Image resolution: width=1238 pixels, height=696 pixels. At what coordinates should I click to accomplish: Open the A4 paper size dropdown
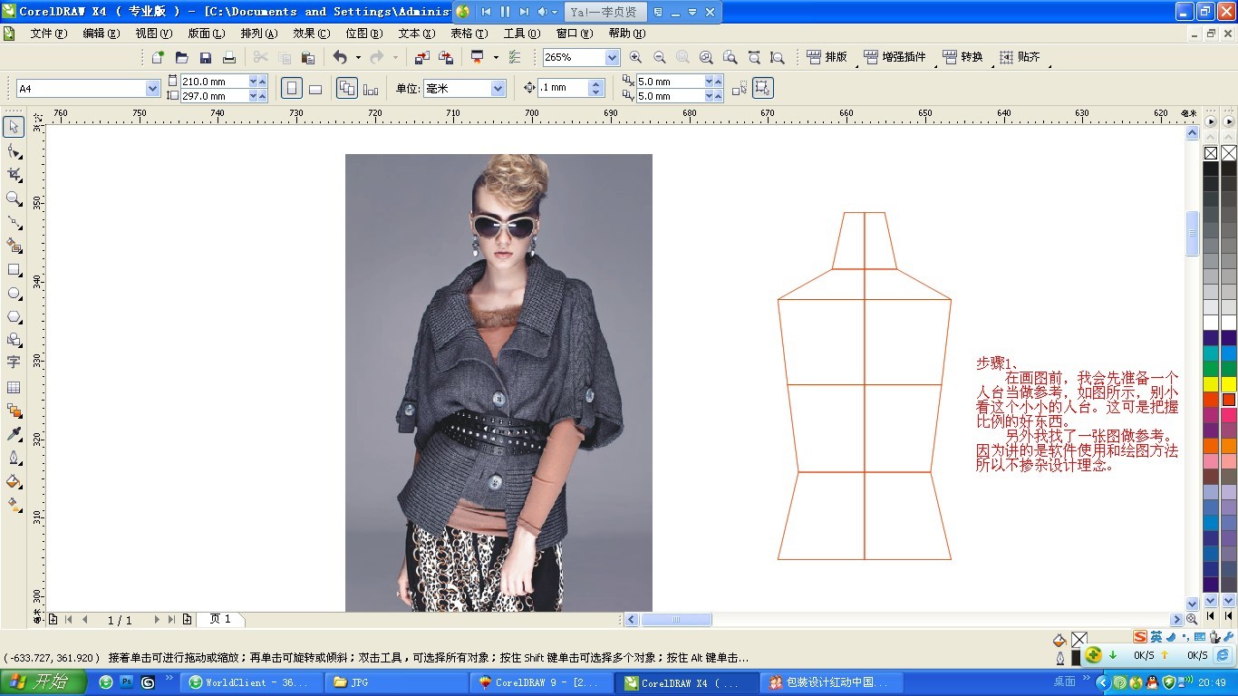pyautogui.click(x=152, y=89)
